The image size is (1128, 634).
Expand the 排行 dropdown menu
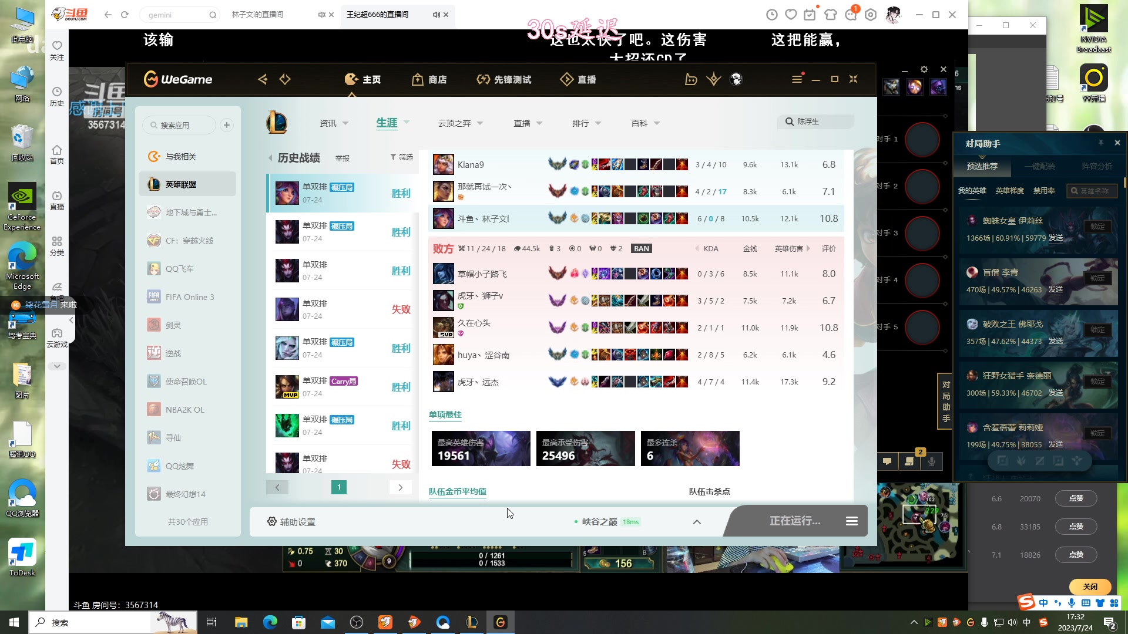tap(598, 123)
